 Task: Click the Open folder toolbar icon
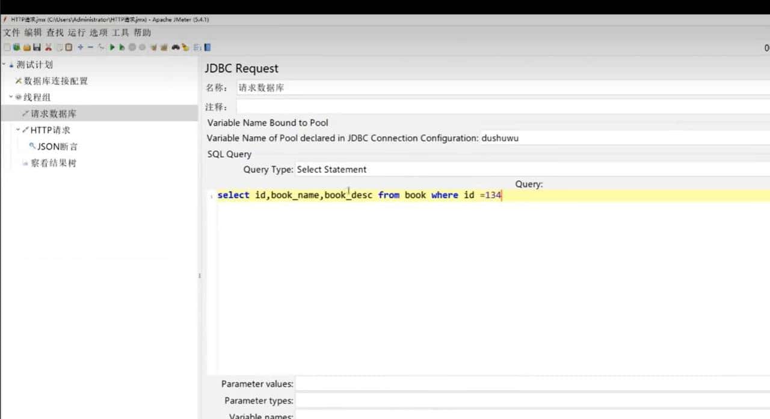tap(27, 47)
